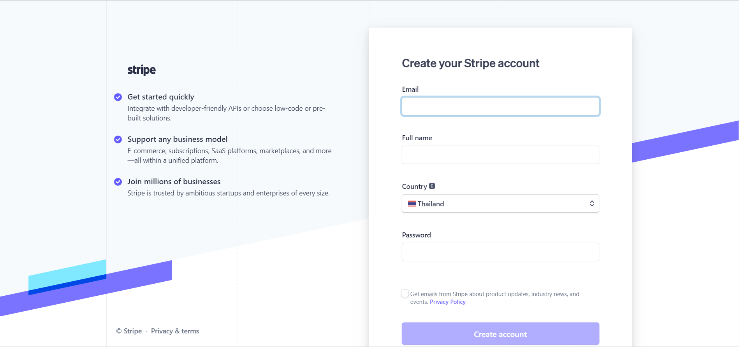The width and height of the screenshot is (739, 347).
Task: Click the © Stripe footer link
Action: pos(129,331)
